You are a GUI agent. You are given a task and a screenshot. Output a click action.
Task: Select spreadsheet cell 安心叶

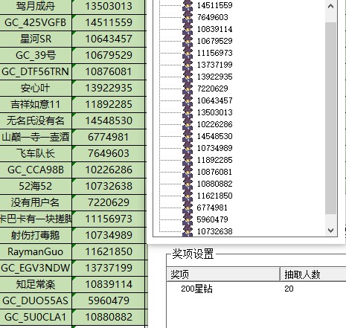(x=36, y=88)
